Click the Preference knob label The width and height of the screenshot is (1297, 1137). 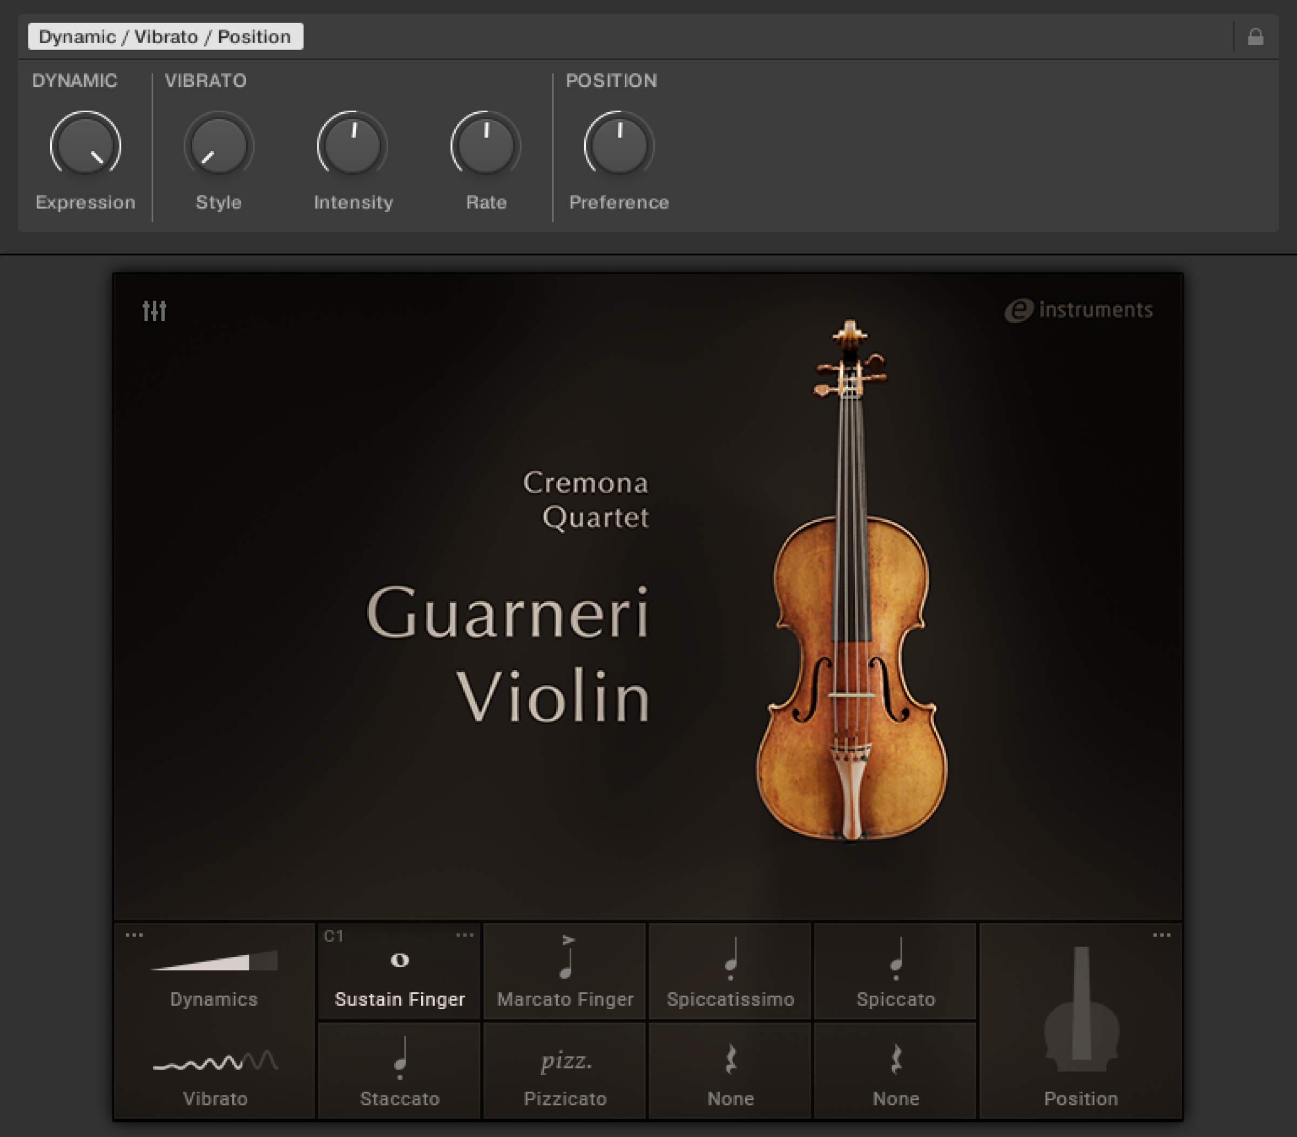[x=619, y=202]
